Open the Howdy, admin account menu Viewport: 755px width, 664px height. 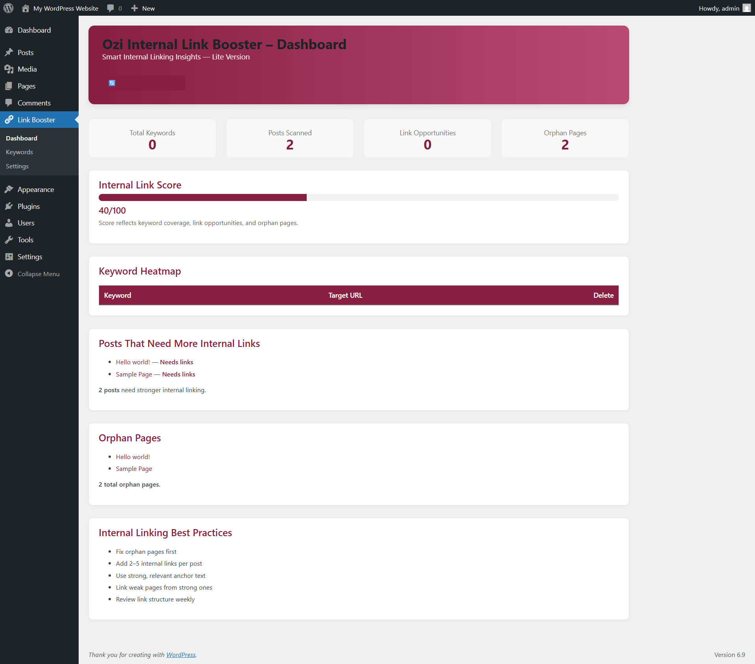tap(719, 8)
